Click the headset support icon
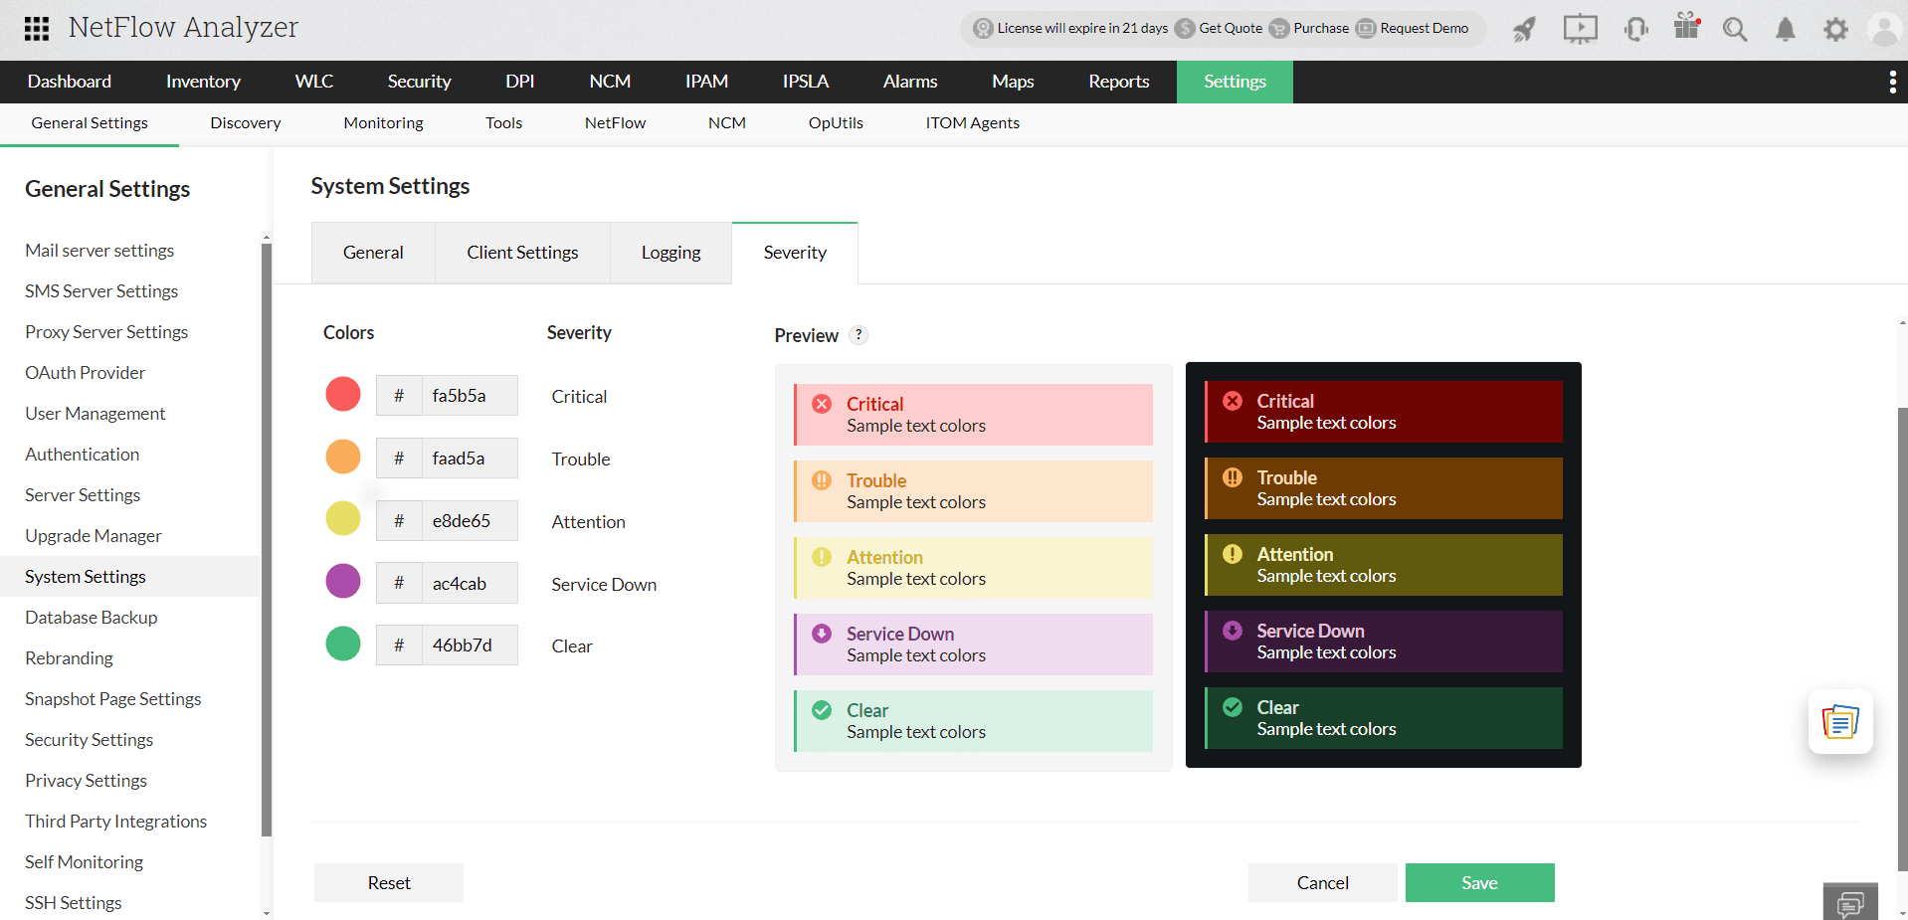1908x920 pixels. click(x=1635, y=29)
